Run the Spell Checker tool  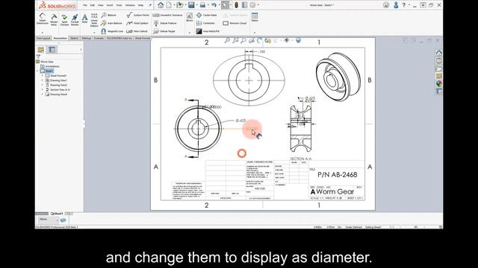tap(64, 19)
